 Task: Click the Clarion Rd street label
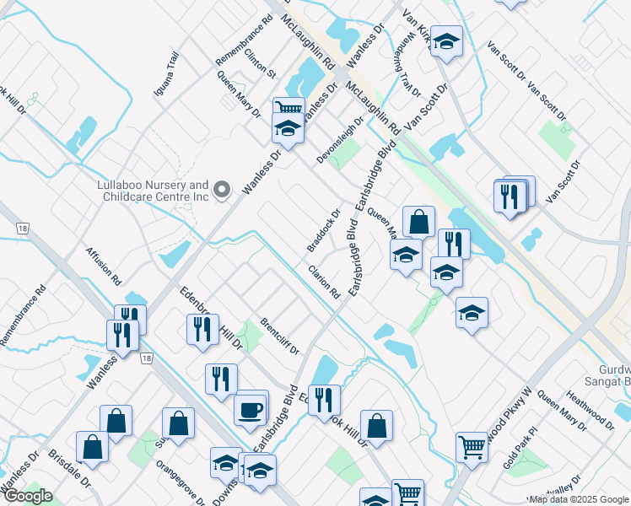click(x=324, y=282)
